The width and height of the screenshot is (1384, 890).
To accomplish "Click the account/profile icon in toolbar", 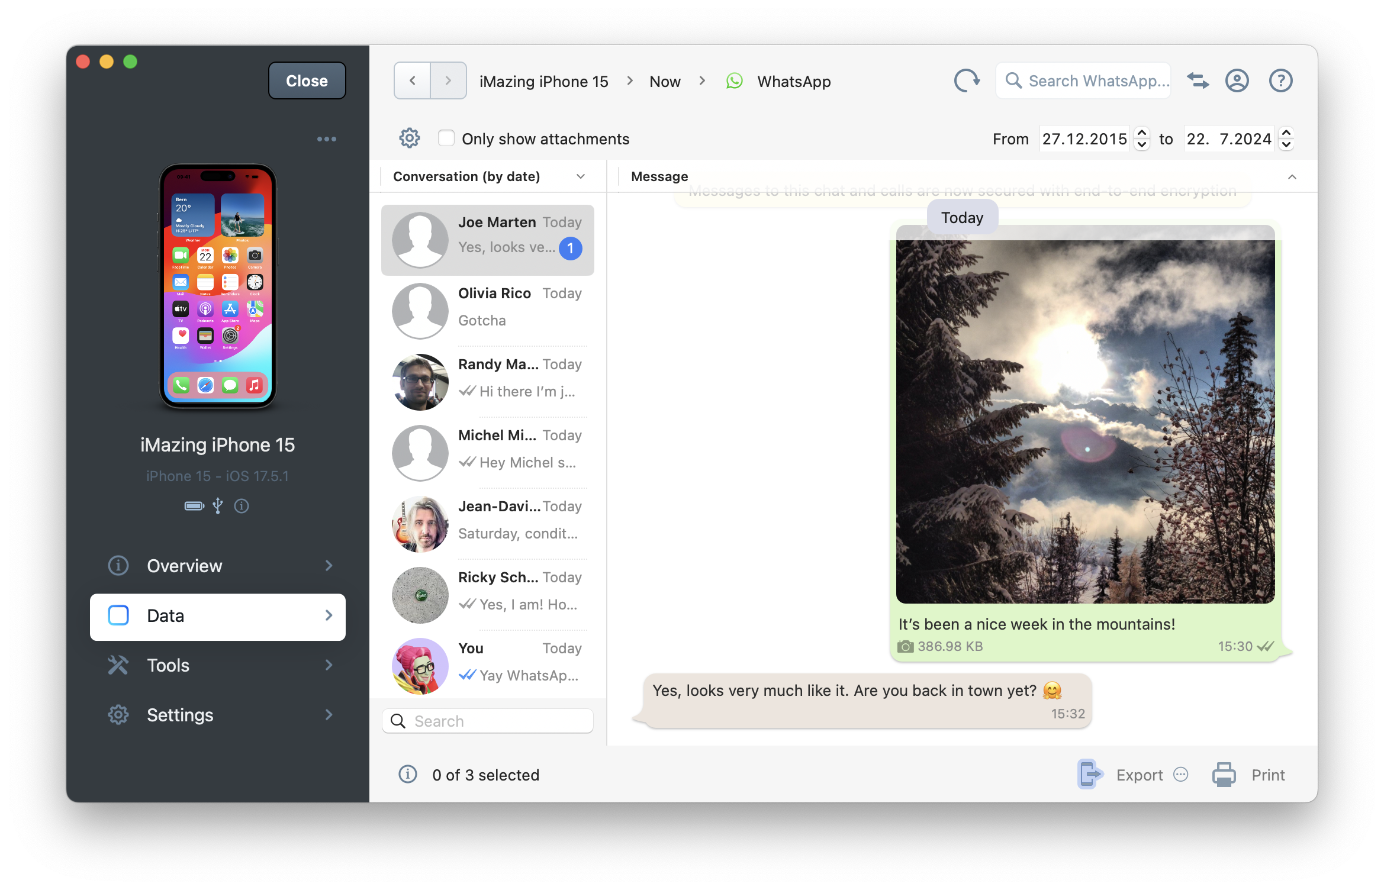I will pos(1236,80).
